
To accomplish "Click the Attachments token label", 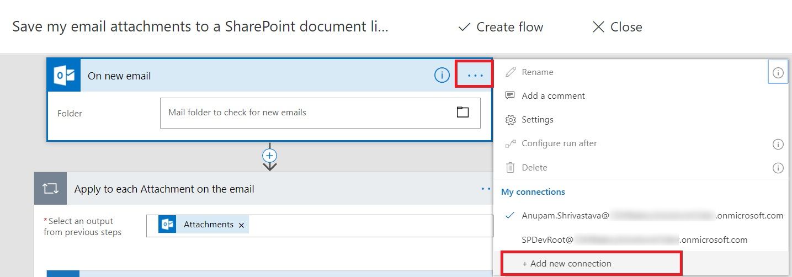I will coord(209,225).
